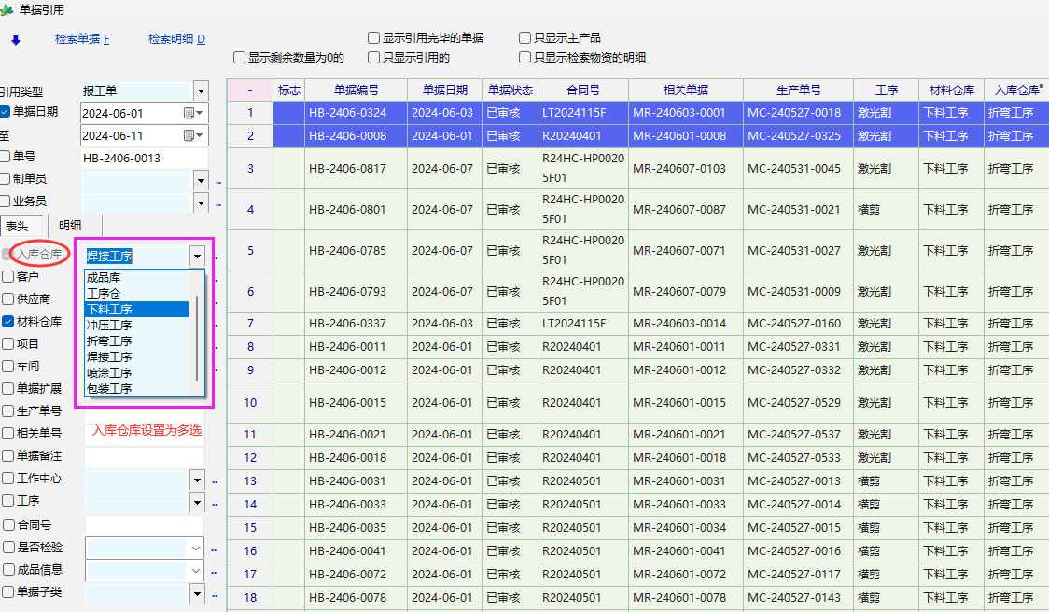This screenshot has height=612, width=1049.
Task: Click ellipsis lookup button beside 单据子类 field
Action: click(214, 593)
